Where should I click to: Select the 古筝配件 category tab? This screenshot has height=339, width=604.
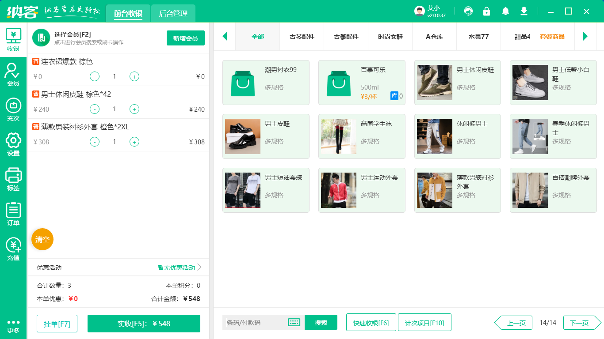[346, 37]
